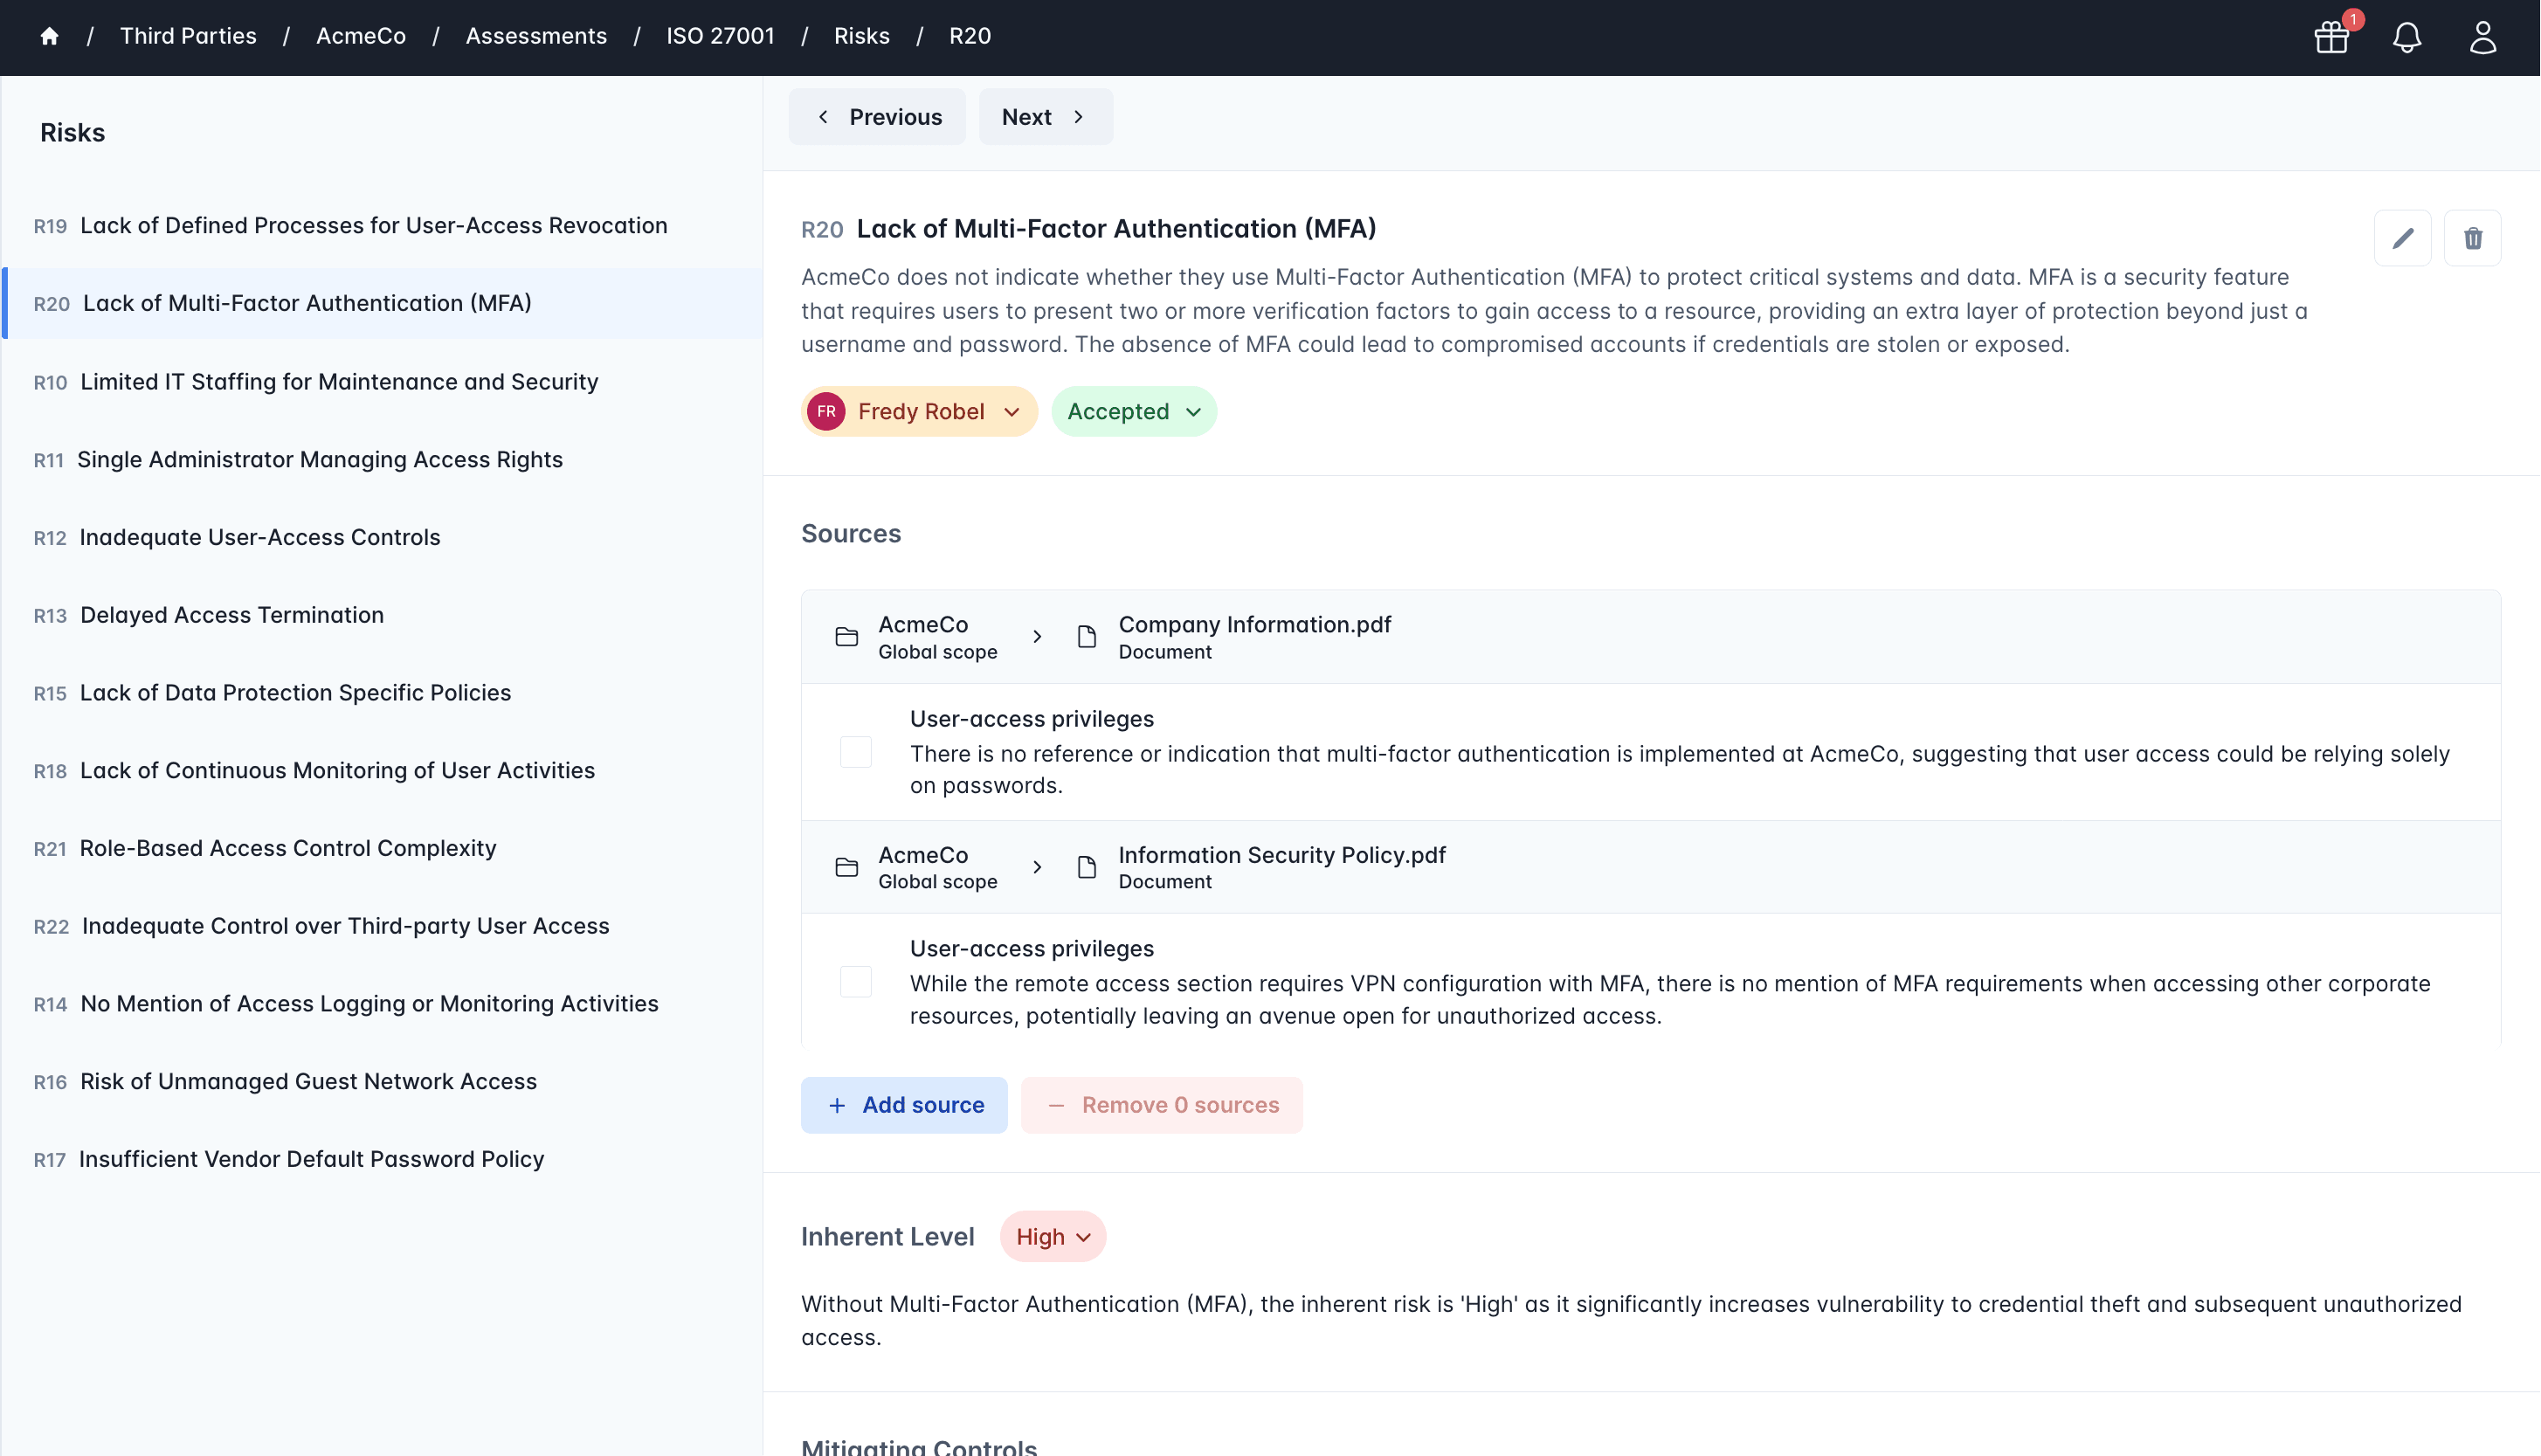This screenshot has height=1456, width=2541.
Task: Click the home icon in breadcrumb
Action: coord(49,37)
